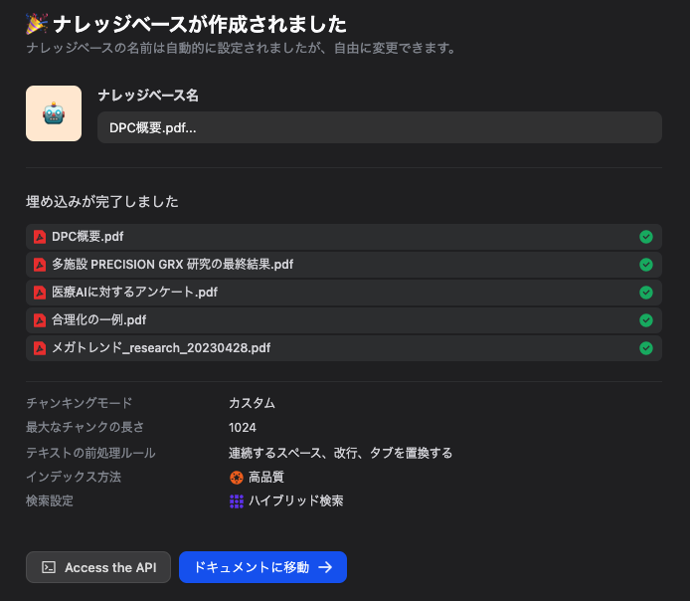690x601 pixels.
Task: Click the green checkmark for 医療AIに対するアンケート.pdf
Action: tap(646, 293)
